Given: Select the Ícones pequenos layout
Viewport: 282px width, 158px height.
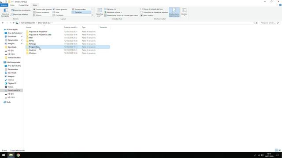Looking at the screenshot, I should pyautogui.click(x=41, y=12).
